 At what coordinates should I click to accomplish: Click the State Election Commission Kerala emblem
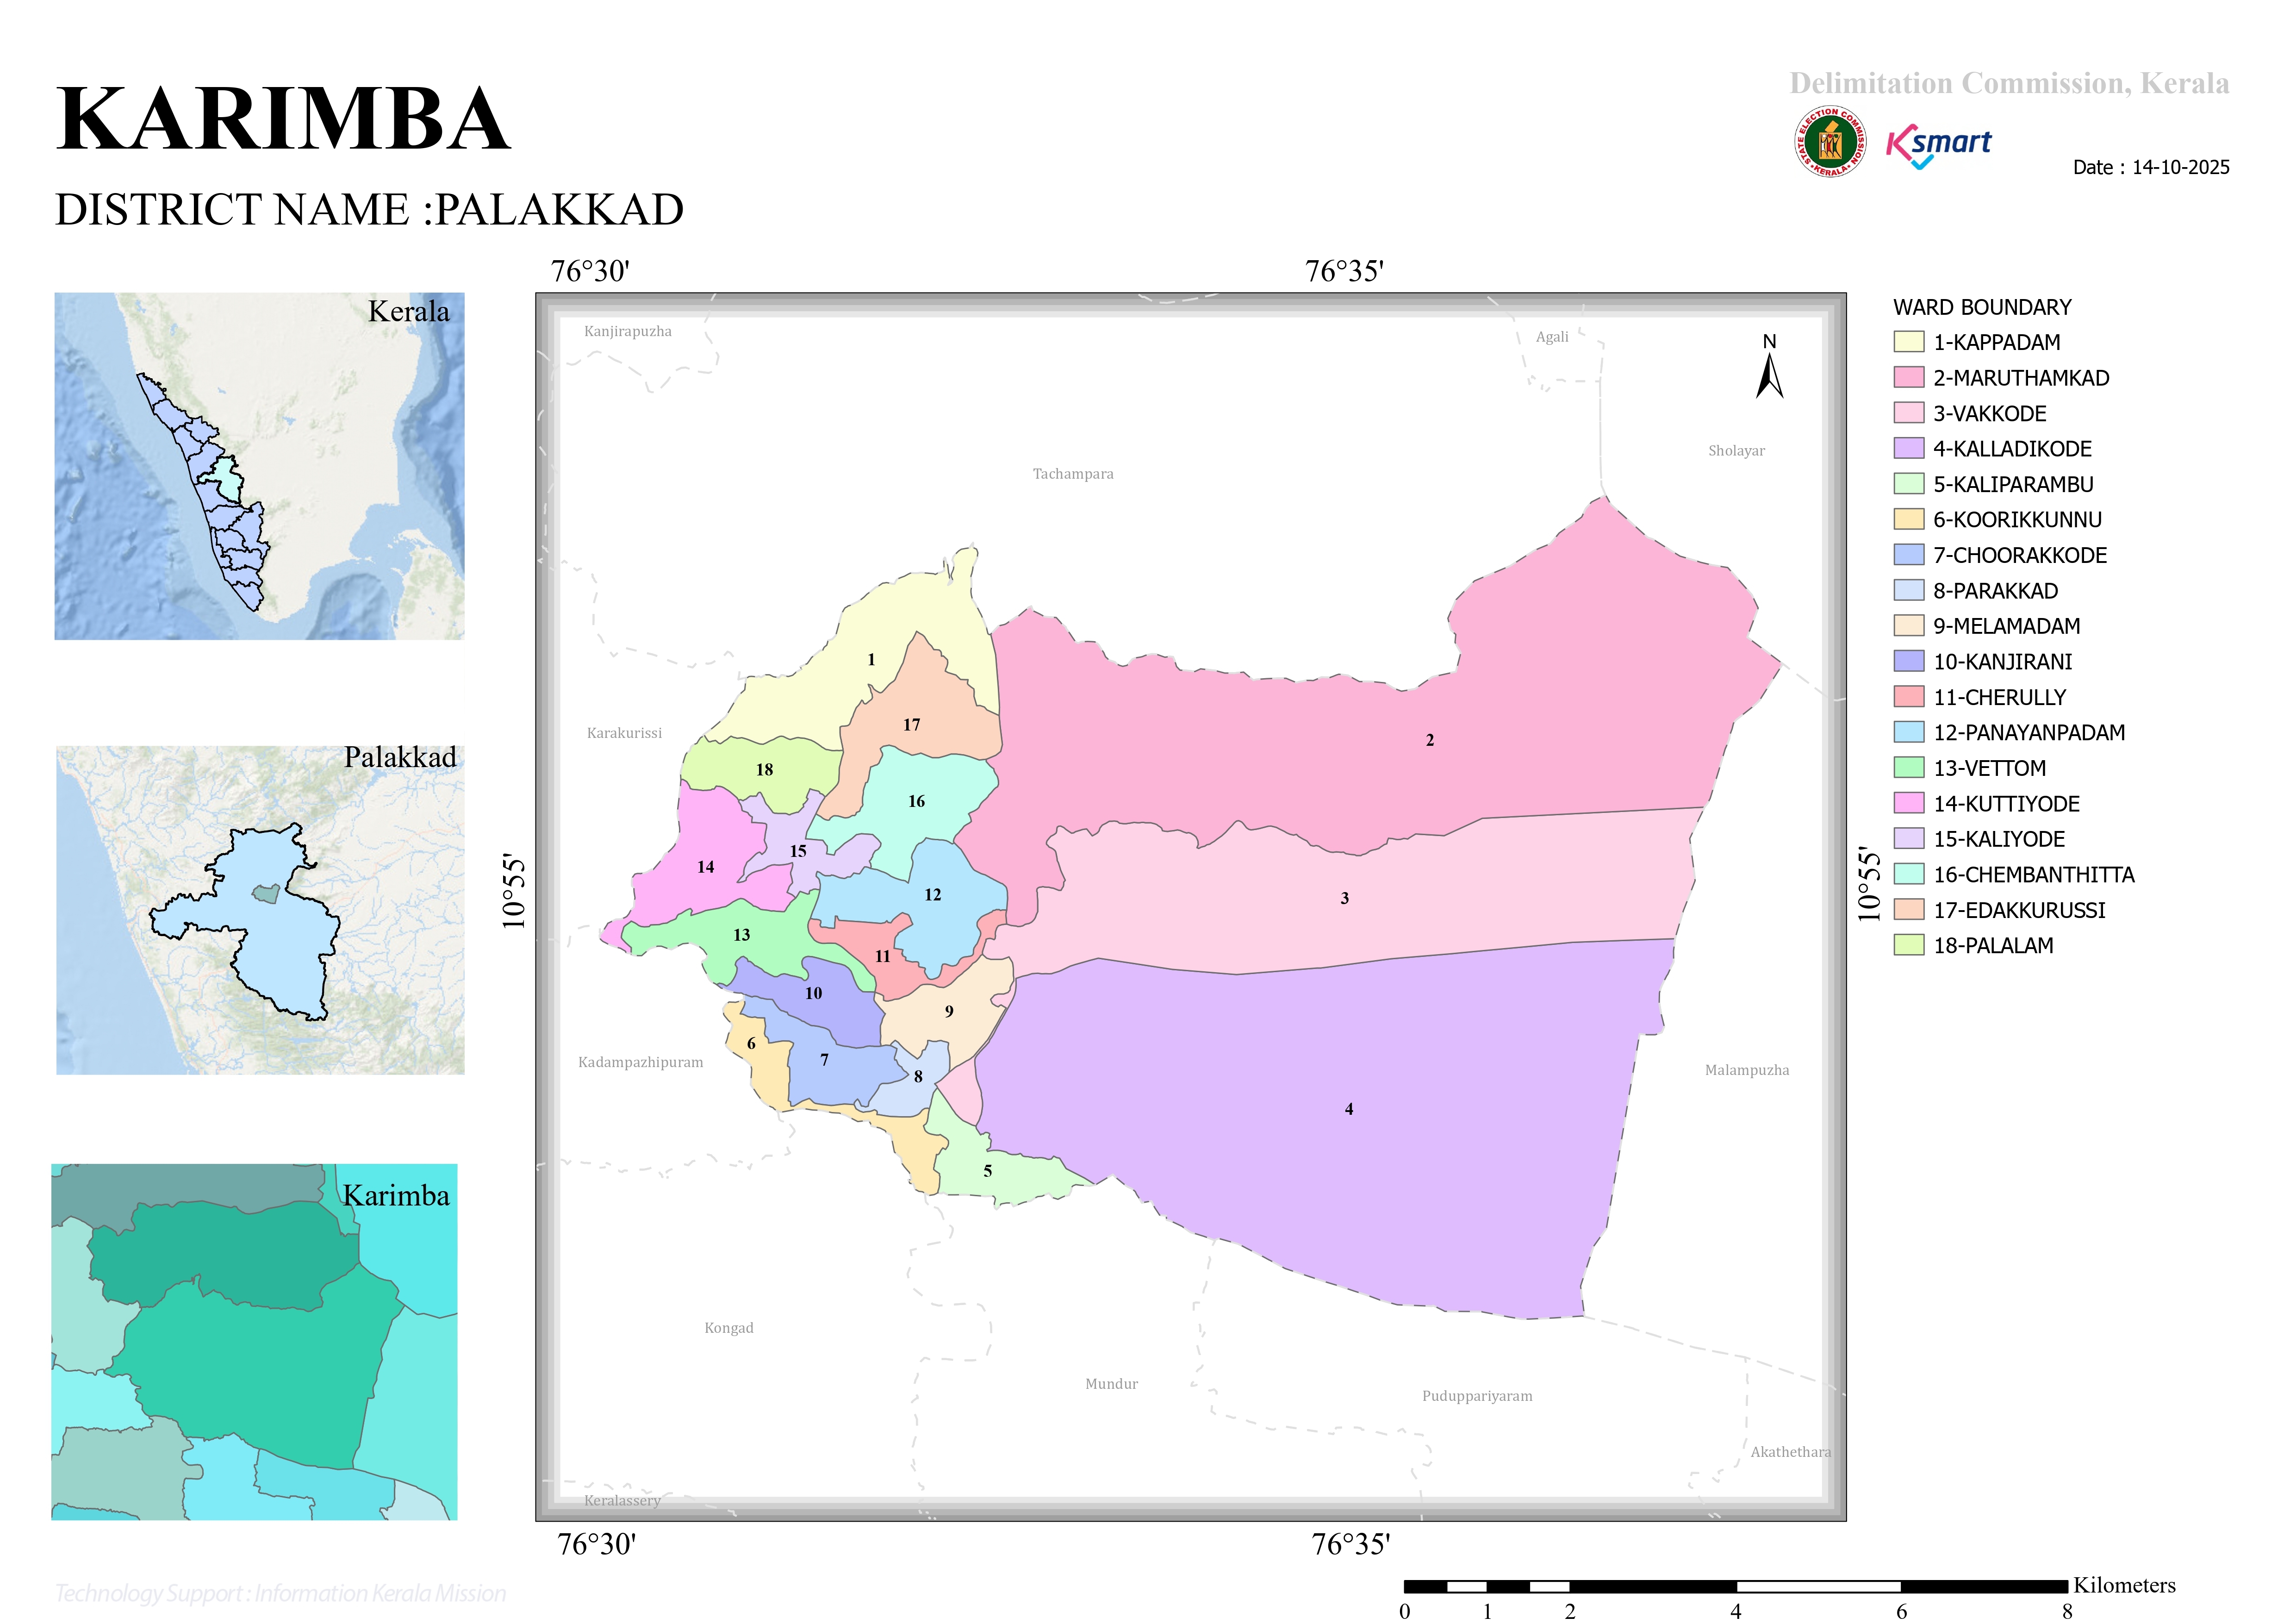1830,142
